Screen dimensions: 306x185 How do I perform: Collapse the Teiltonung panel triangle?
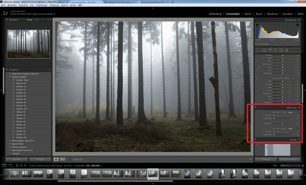click(x=299, y=107)
